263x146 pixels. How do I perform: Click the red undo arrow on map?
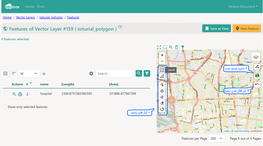[257, 85]
